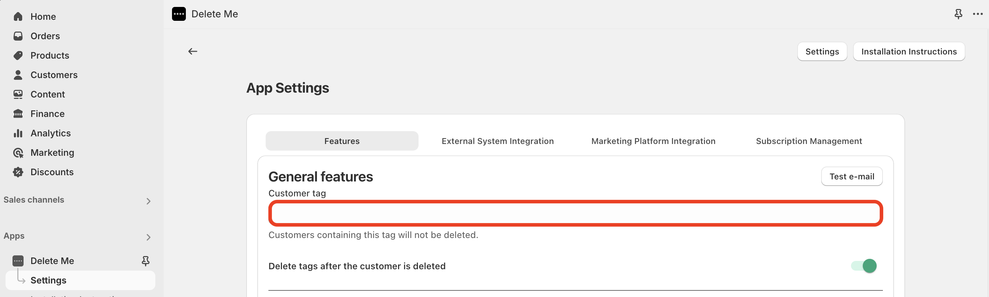Open Marketing Platform Integration tab
Screen dimensions: 989x297
pos(653,141)
